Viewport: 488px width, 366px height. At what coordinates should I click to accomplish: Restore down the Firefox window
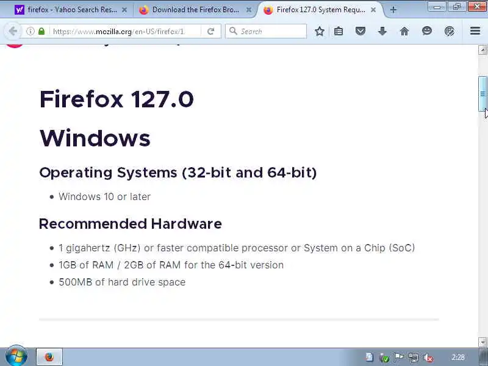coord(456,7)
